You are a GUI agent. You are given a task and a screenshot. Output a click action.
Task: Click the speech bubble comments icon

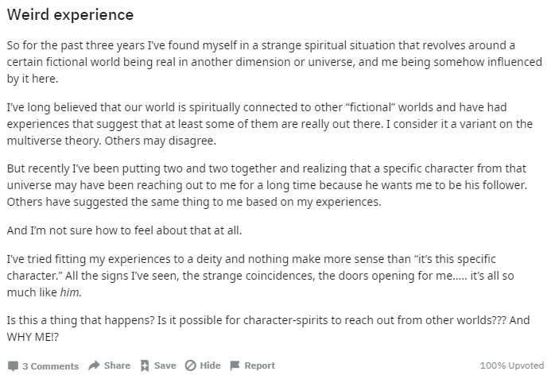point(13,366)
